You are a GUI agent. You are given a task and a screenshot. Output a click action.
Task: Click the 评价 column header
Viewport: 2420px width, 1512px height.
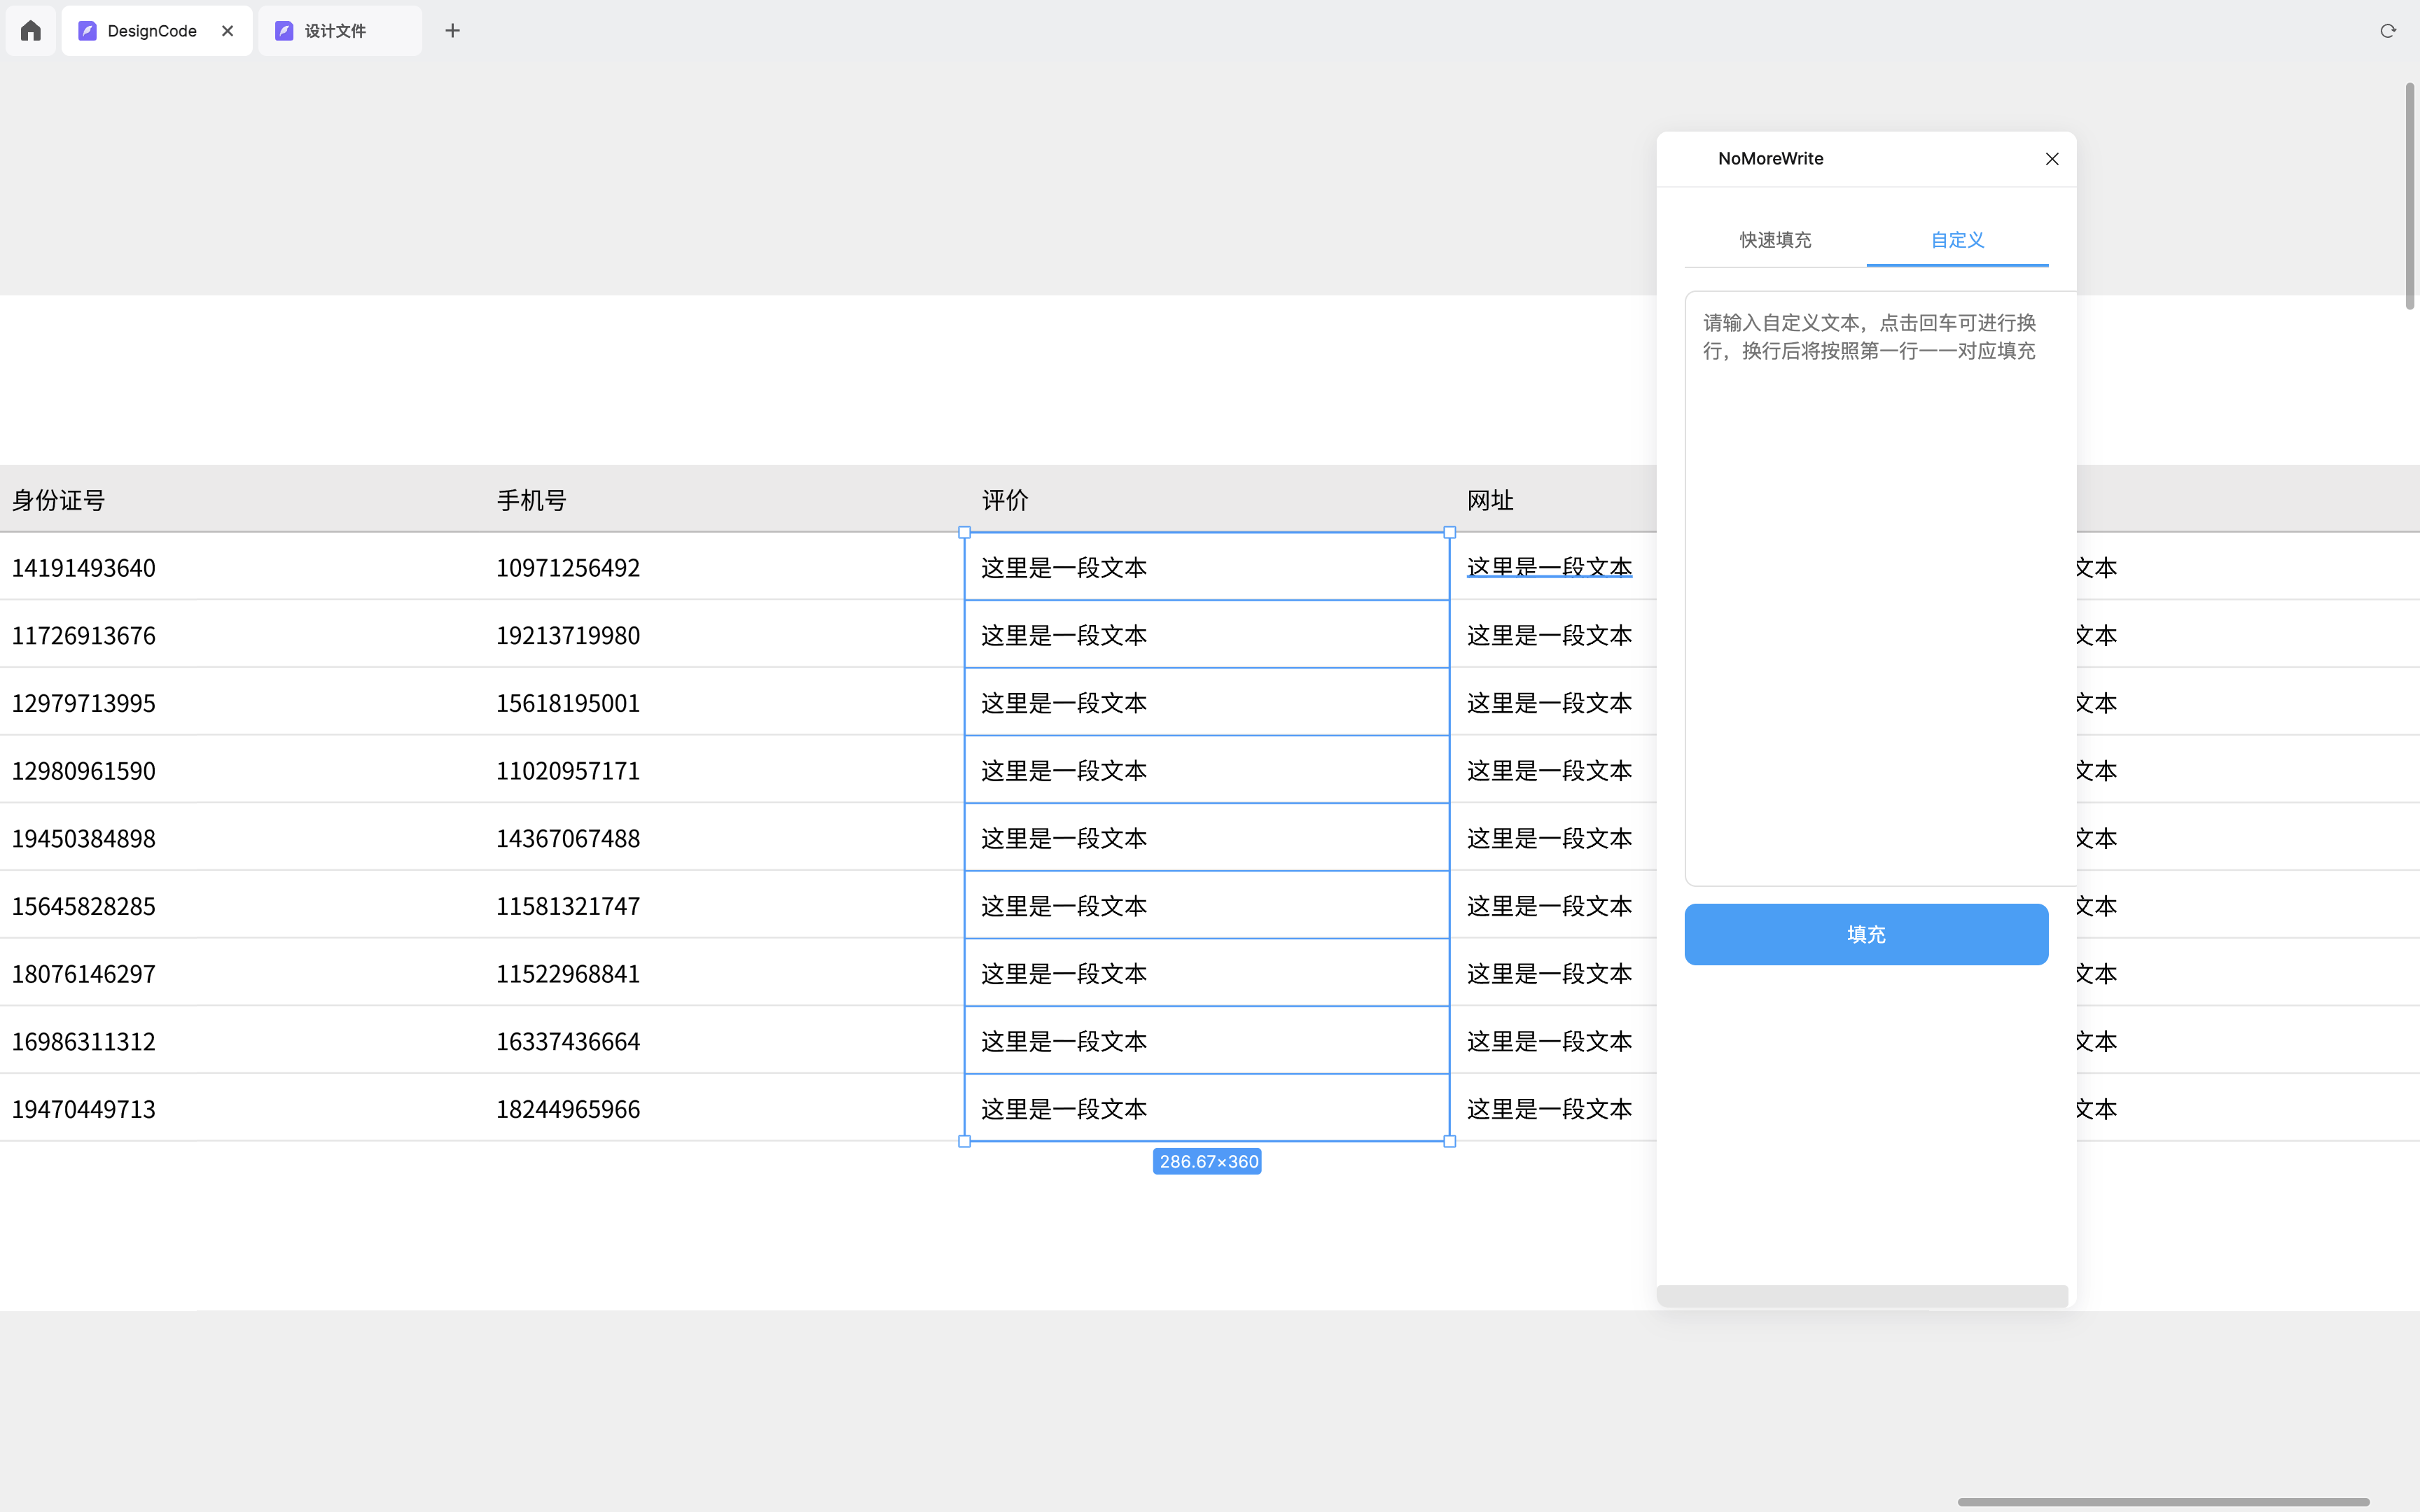pyautogui.click(x=1005, y=500)
